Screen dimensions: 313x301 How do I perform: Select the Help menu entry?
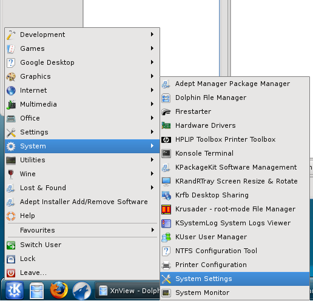[x=82, y=216]
